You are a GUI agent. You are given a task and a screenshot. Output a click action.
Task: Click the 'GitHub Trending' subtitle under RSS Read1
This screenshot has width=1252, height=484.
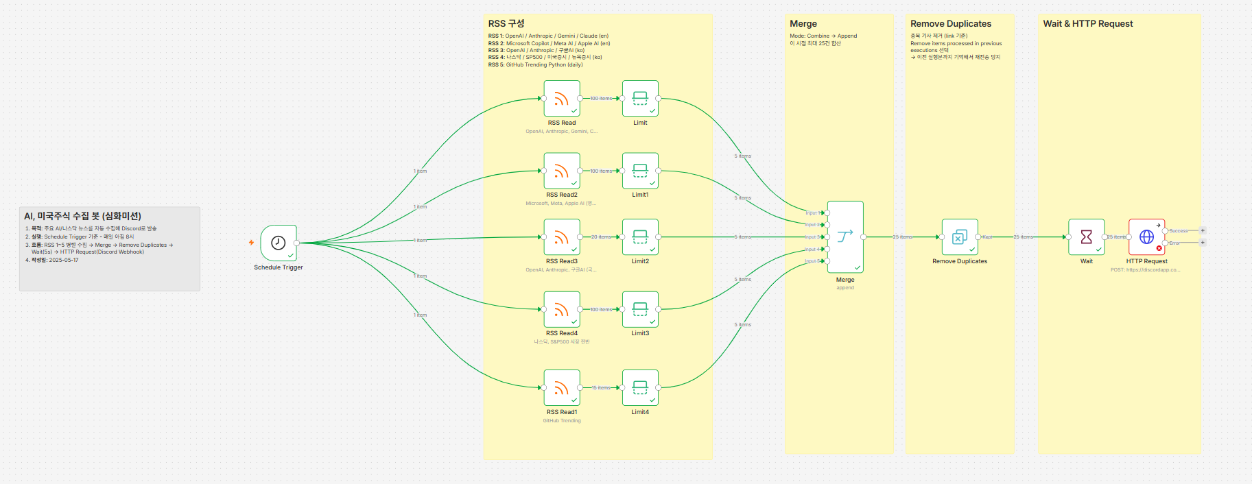(562, 420)
